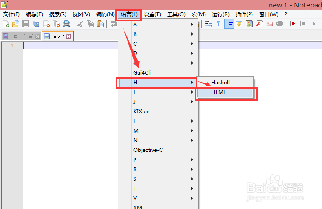Open the 搜索(S) menu
The height and width of the screenshot is (209, 322).
[58, 14]
